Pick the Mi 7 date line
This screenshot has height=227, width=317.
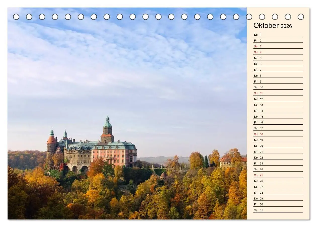point(278,70)
